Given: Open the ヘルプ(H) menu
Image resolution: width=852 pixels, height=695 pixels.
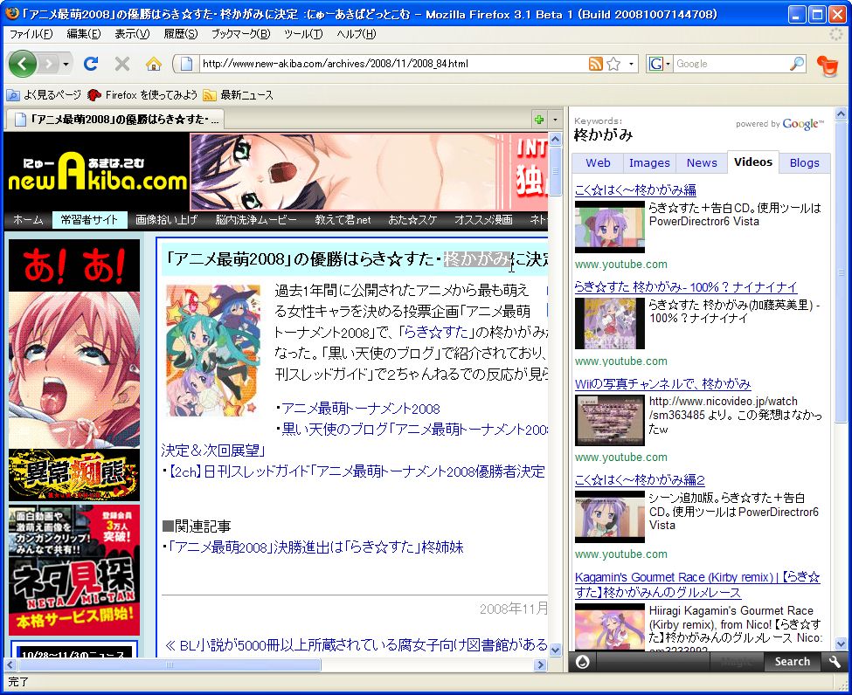Looking at the screenshot, I should point(356,34).
